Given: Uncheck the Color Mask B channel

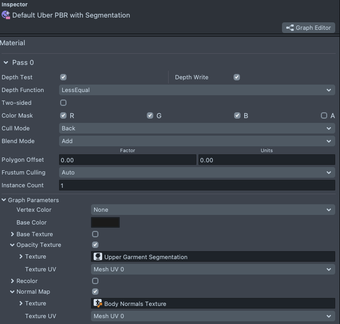Looking at the screenshot, I should coord(237,115).
